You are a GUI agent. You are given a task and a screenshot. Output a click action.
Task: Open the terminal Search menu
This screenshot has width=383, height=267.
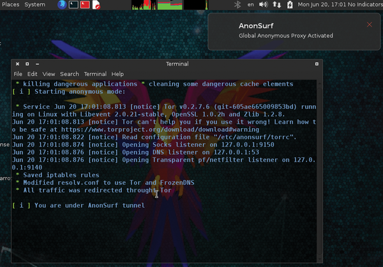[70, 74]
